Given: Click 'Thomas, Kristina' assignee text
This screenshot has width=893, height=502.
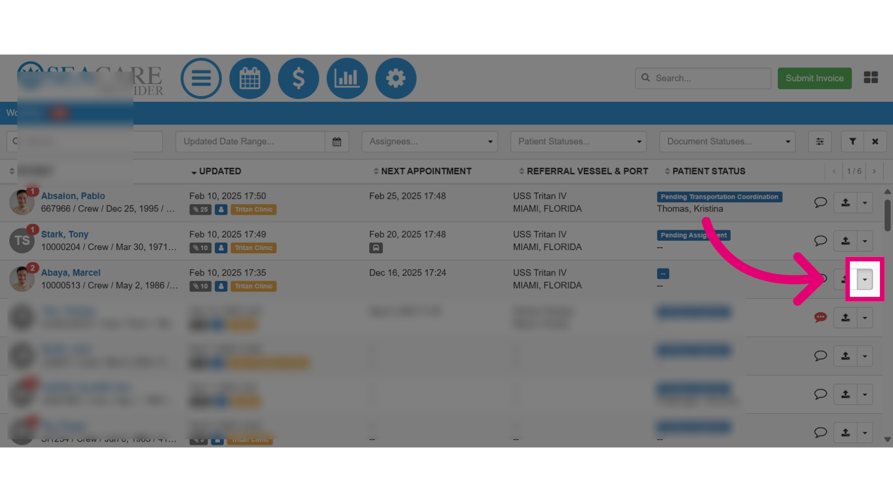Looking at the screenshot, I should [x=690, y=209].
